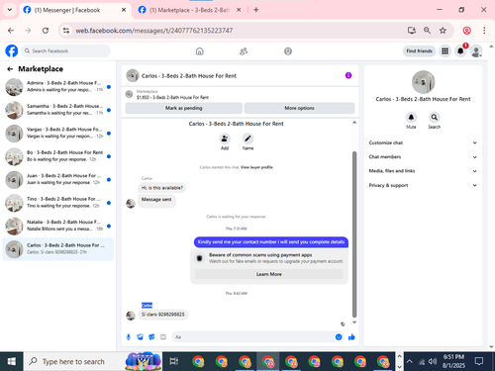This screenshot has height=371, width=495.
Task: Choose a sticker icon in composer
Action: point(151,337)
